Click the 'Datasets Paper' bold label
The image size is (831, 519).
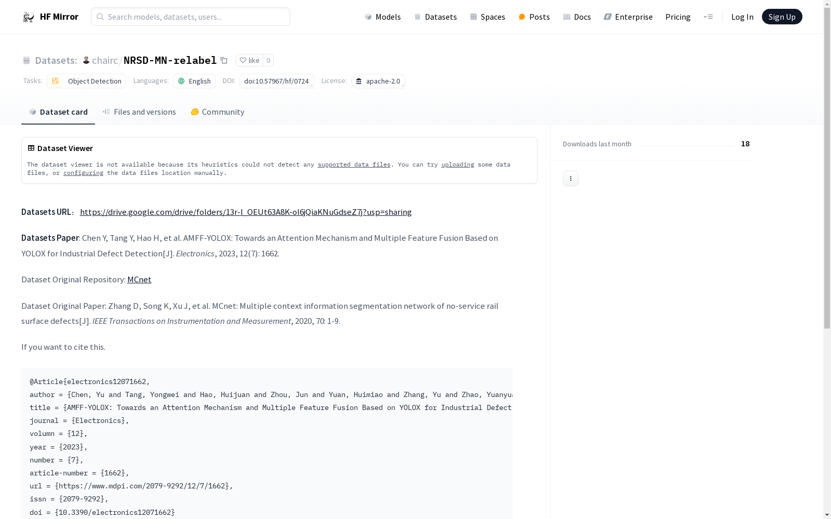(x=50, y=238)
